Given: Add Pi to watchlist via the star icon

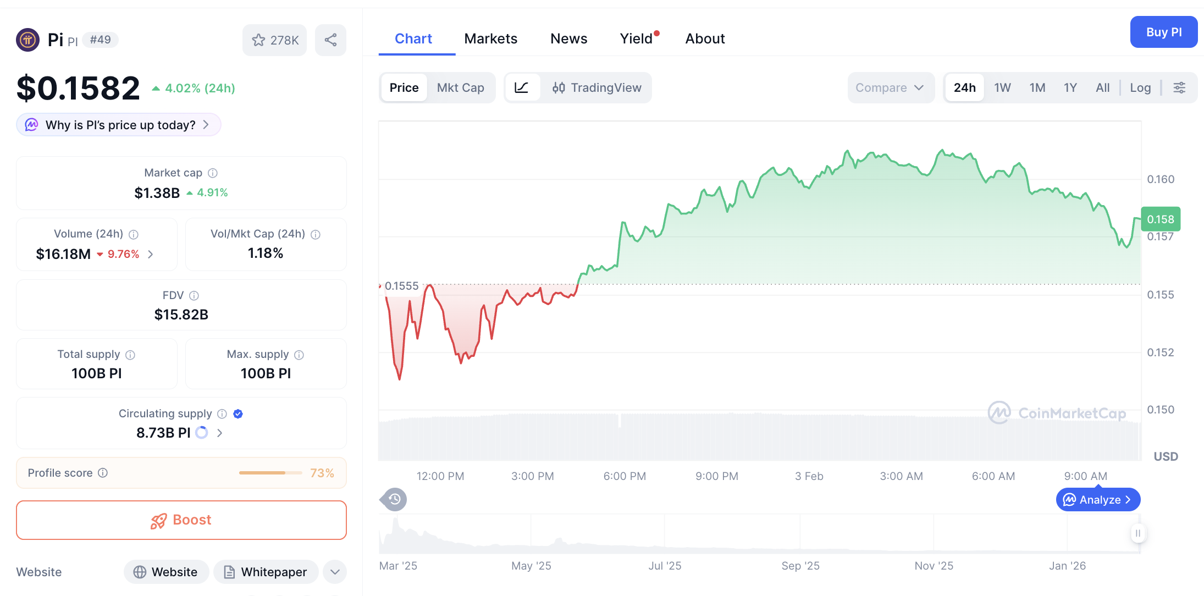Looking at the screenshot, I should coord(258,40).
